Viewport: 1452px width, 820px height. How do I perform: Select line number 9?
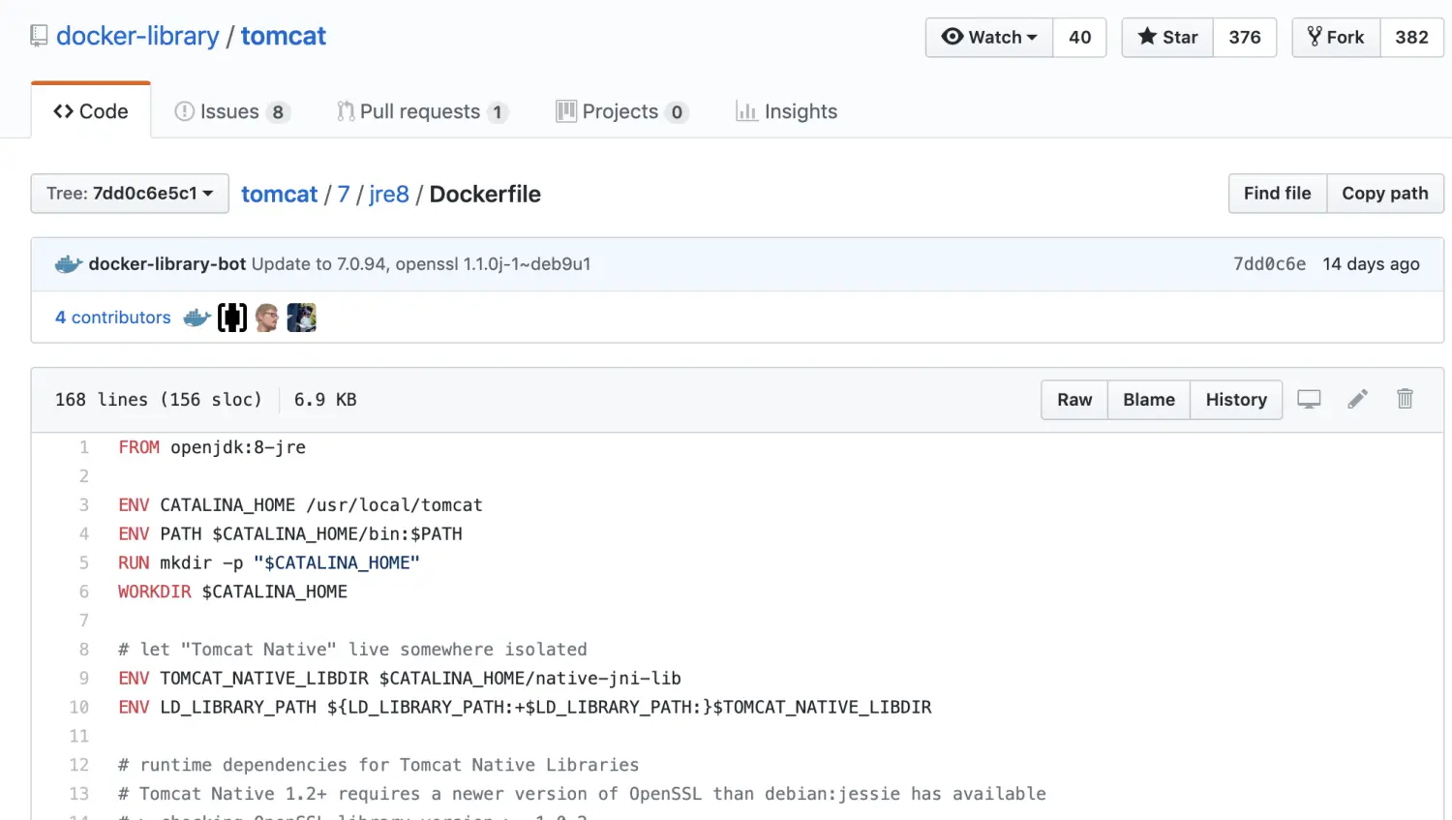[84, 679]
